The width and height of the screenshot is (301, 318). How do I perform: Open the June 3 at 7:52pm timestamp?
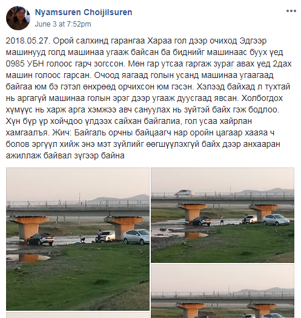[x=63, y=24]
